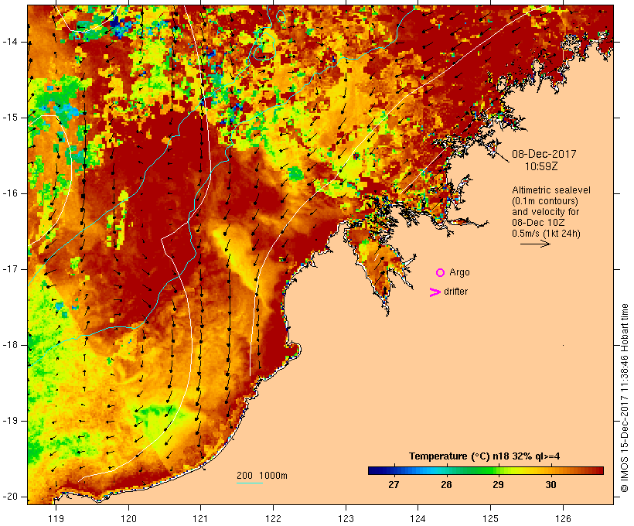Click the longitude axis label '119'
The height and width of the screenshot is (526, 634).
(56, 519)
